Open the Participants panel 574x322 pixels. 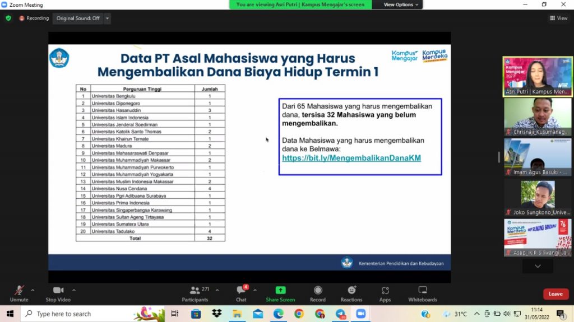click(x=195, y=293)
